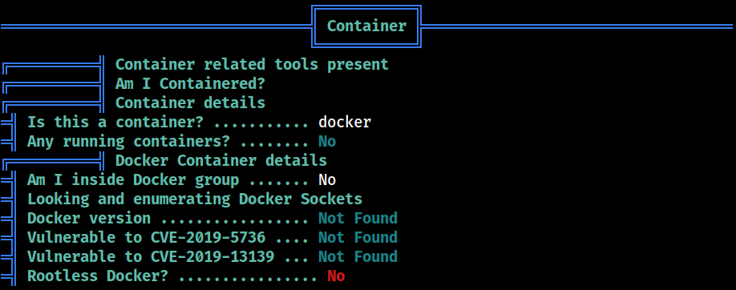Screen dimensions: 736x290
Task: Click the 'Rootless Docker?' label
Action: coord(98,276)
